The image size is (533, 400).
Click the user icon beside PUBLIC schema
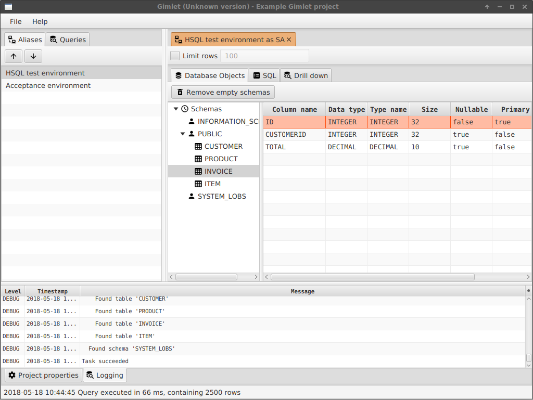(x=192, y=134)
